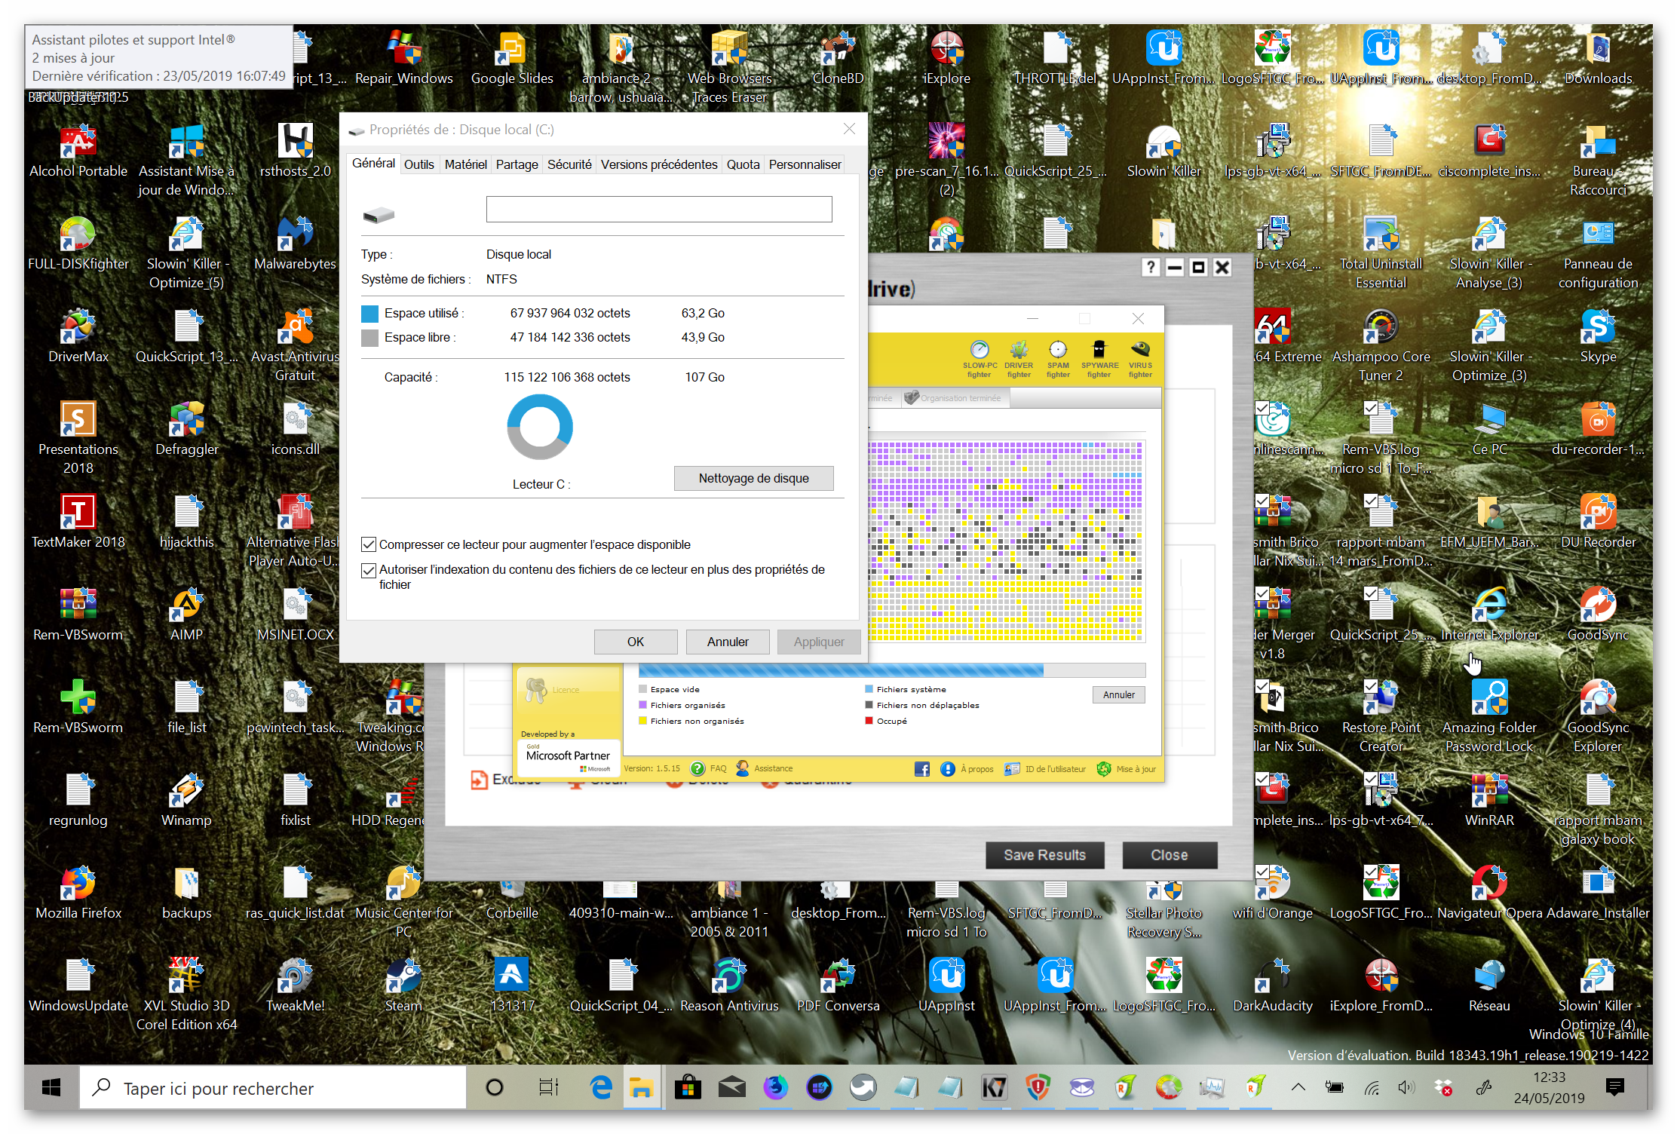Viewport: 1677px width, 1134px height.
Task: Open the Windows Start menu
Action: (x=51, y=1087)
